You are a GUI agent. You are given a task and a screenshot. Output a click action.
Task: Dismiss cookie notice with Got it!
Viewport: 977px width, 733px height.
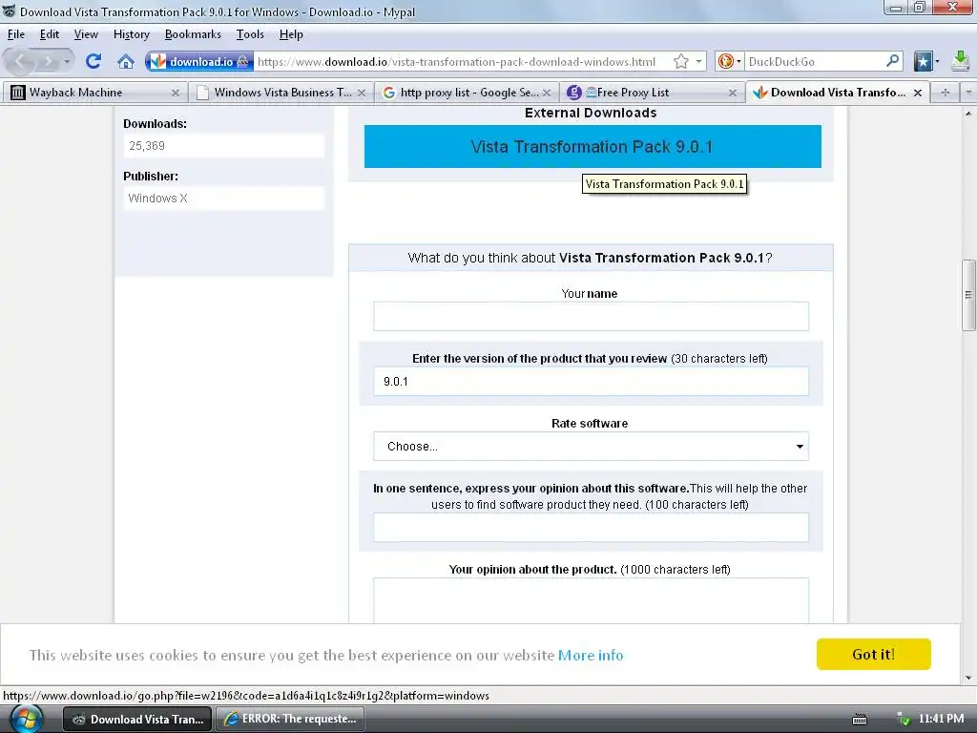coord(874,654)
